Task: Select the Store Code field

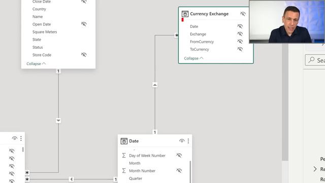Action: pyautogui.click(x=42, y=55)
